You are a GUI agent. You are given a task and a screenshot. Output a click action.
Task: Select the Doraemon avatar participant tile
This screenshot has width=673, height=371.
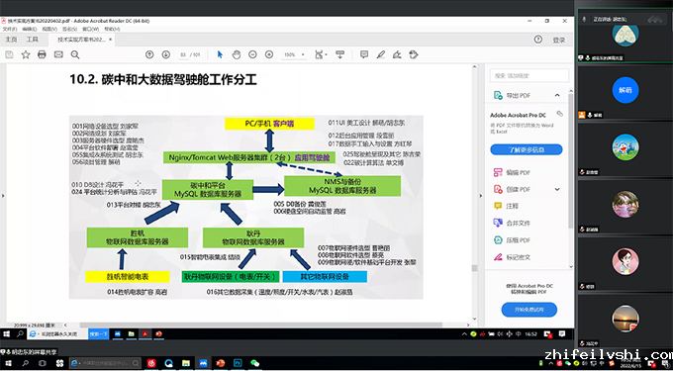click(625, 147)
